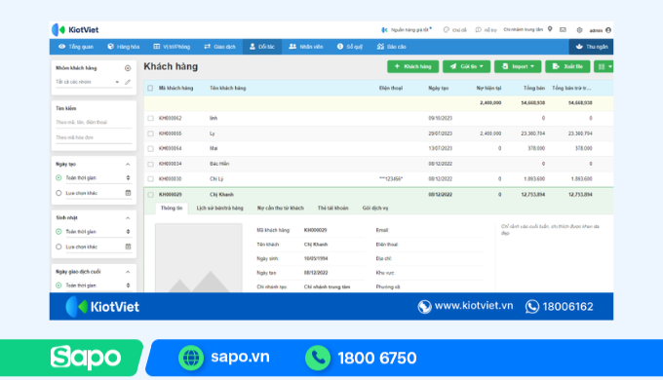The height and width of the screenshot is (380, 663).
Task: Open the Hàng hóa products menu
Action: (124, 47)
